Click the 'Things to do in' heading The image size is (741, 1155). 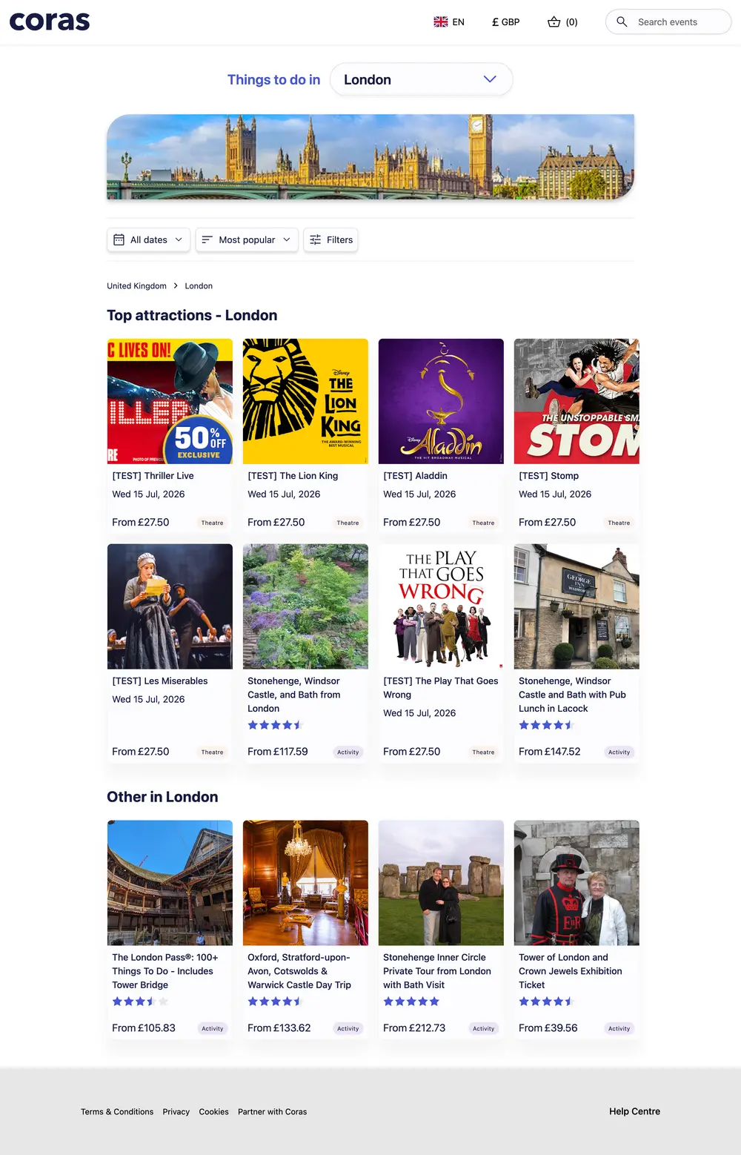click(274, 79)
